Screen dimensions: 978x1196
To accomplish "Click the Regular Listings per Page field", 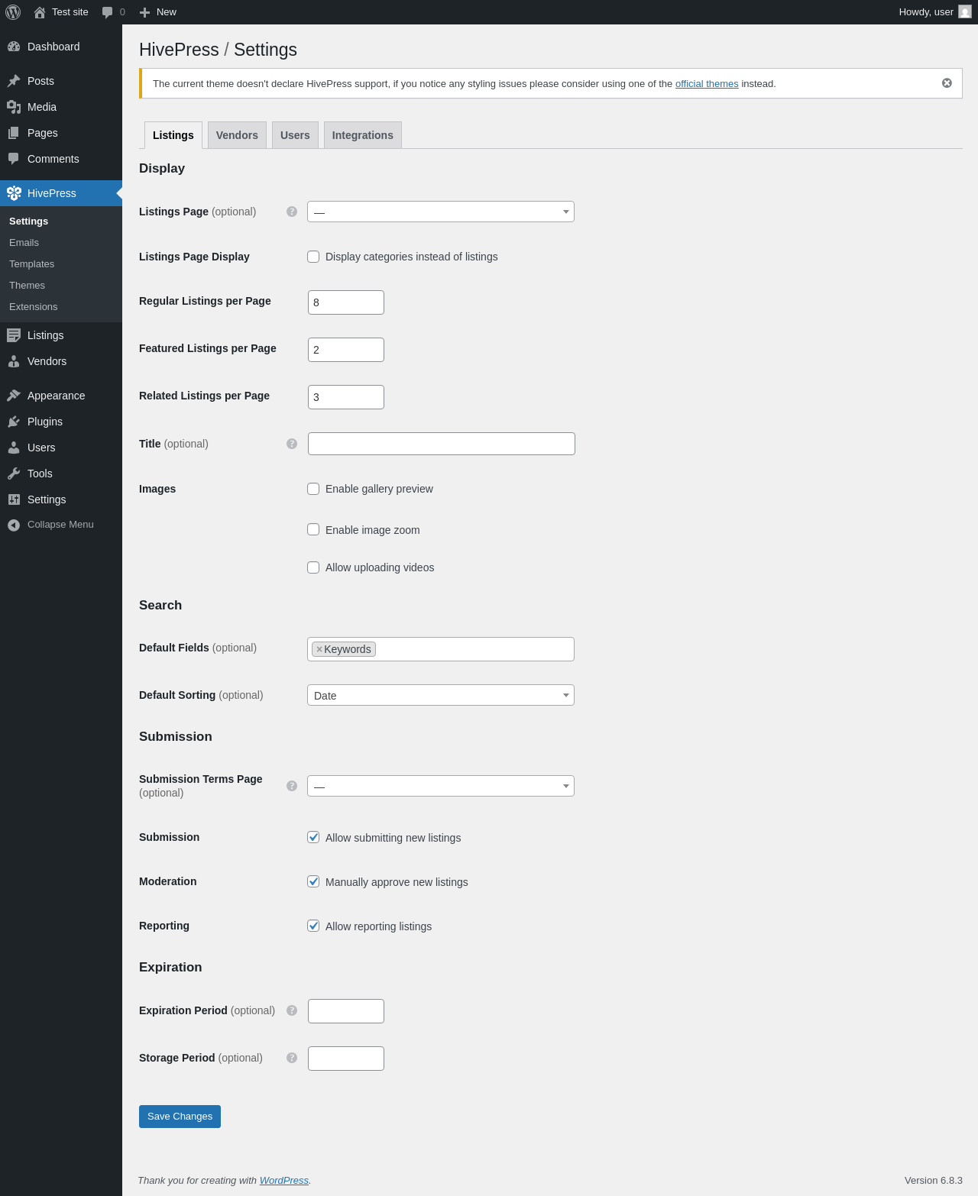I will 346,302.
